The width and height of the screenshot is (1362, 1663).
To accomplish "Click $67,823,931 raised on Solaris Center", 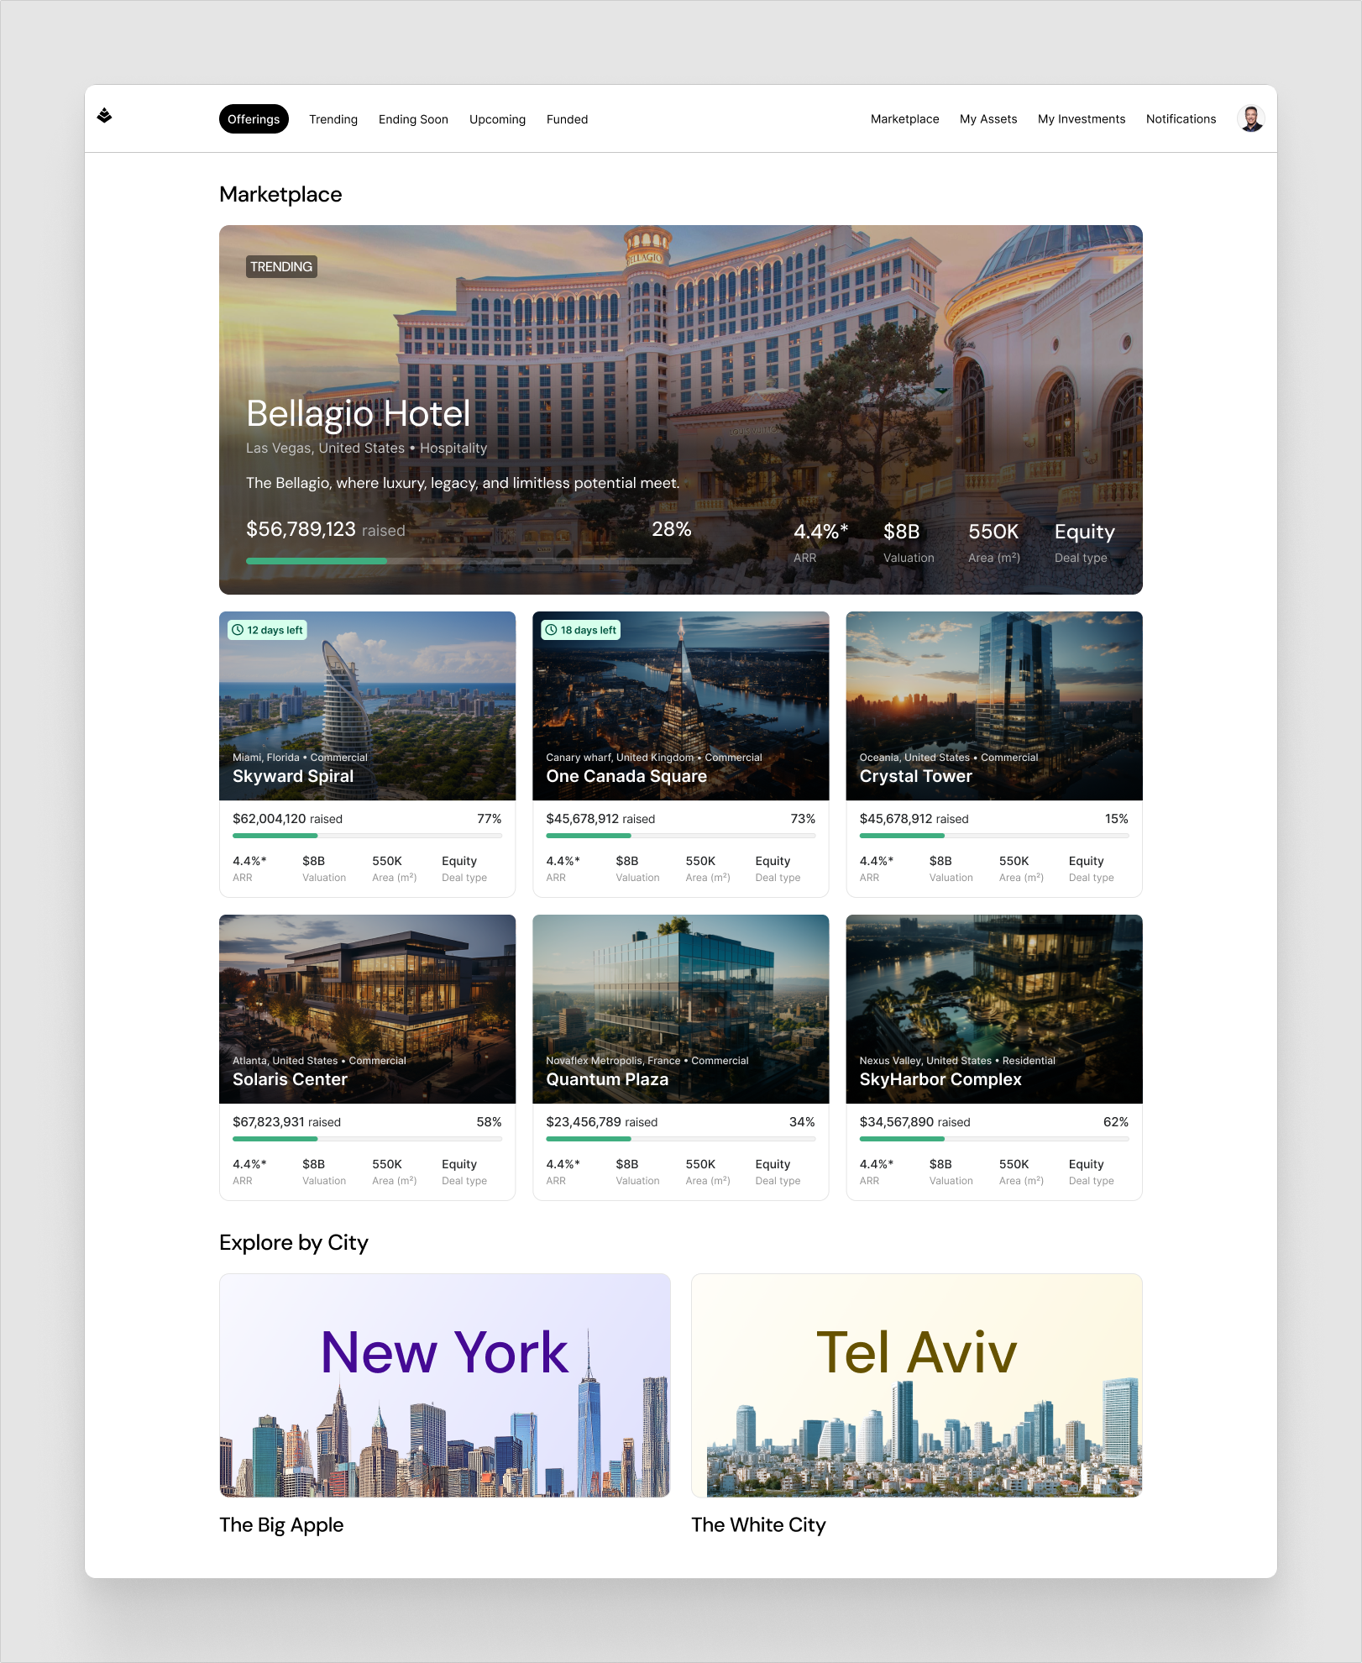I will coord(286,1122).
